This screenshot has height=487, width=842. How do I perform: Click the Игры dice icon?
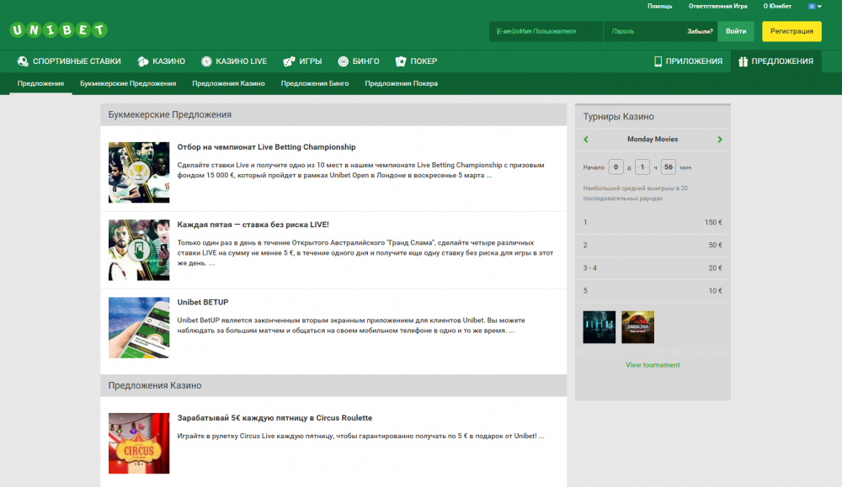tap(289, 61)
